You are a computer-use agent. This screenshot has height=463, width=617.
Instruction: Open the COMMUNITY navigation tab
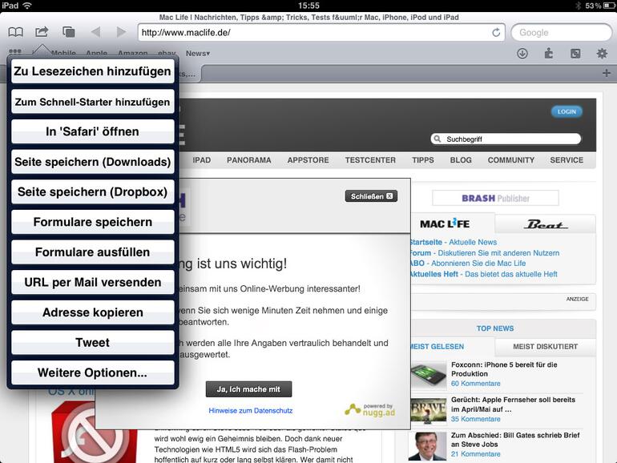511,160
